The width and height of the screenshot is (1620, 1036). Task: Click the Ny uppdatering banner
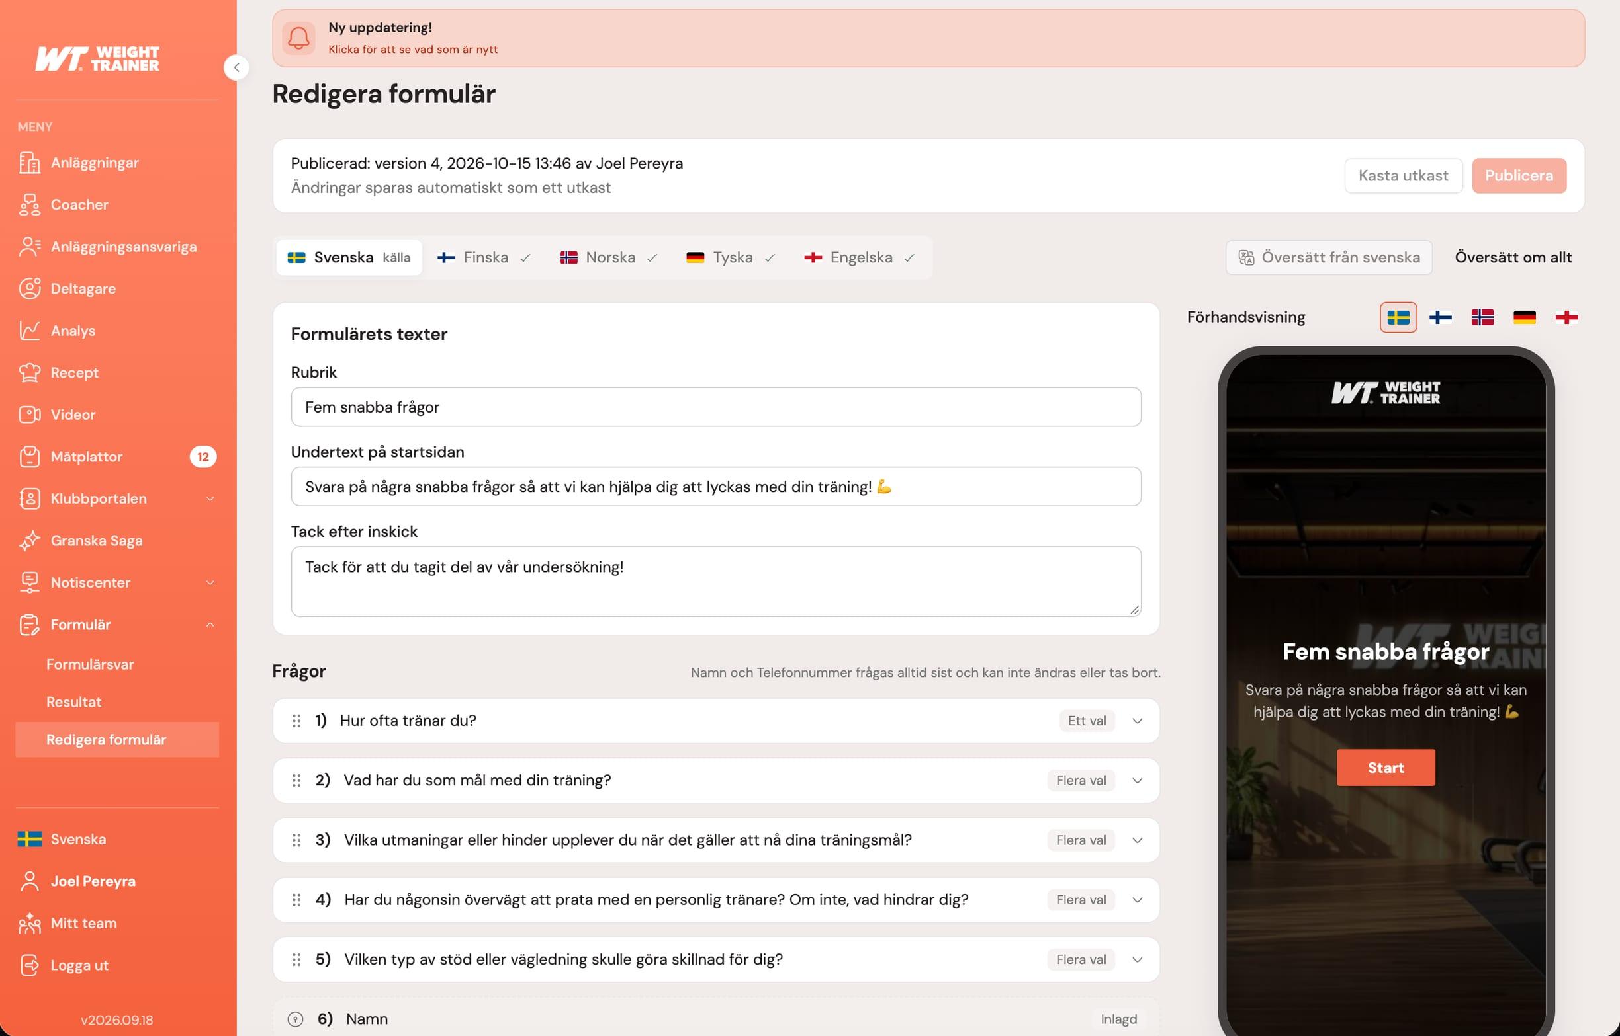tap(928, 38)
